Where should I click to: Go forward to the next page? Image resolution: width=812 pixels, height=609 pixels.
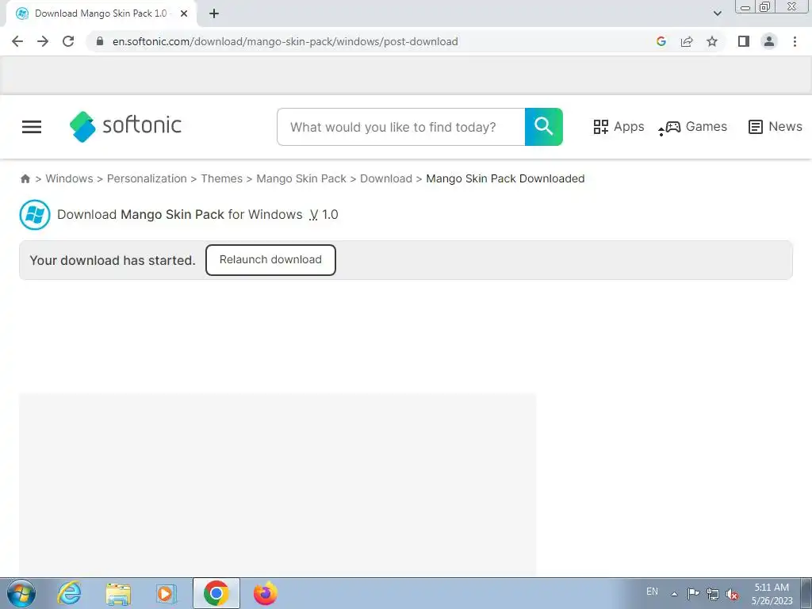(43, 41)
